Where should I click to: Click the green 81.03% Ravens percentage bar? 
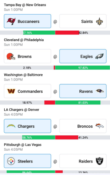pyautogui.click(x=78, y=103)
